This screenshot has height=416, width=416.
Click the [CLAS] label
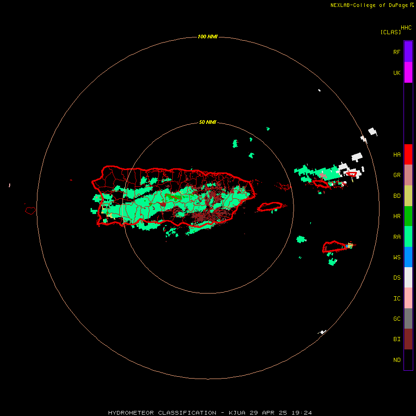[391, 32]
